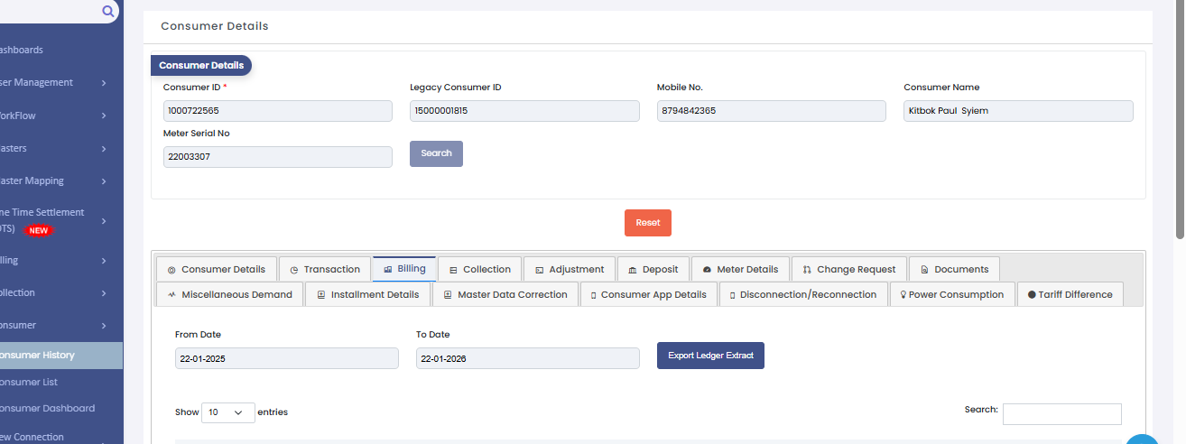Expand the Master Mapping sidebar chevron
The height and width of the screenshot is (444, 1186).
(x=104, y=180)
